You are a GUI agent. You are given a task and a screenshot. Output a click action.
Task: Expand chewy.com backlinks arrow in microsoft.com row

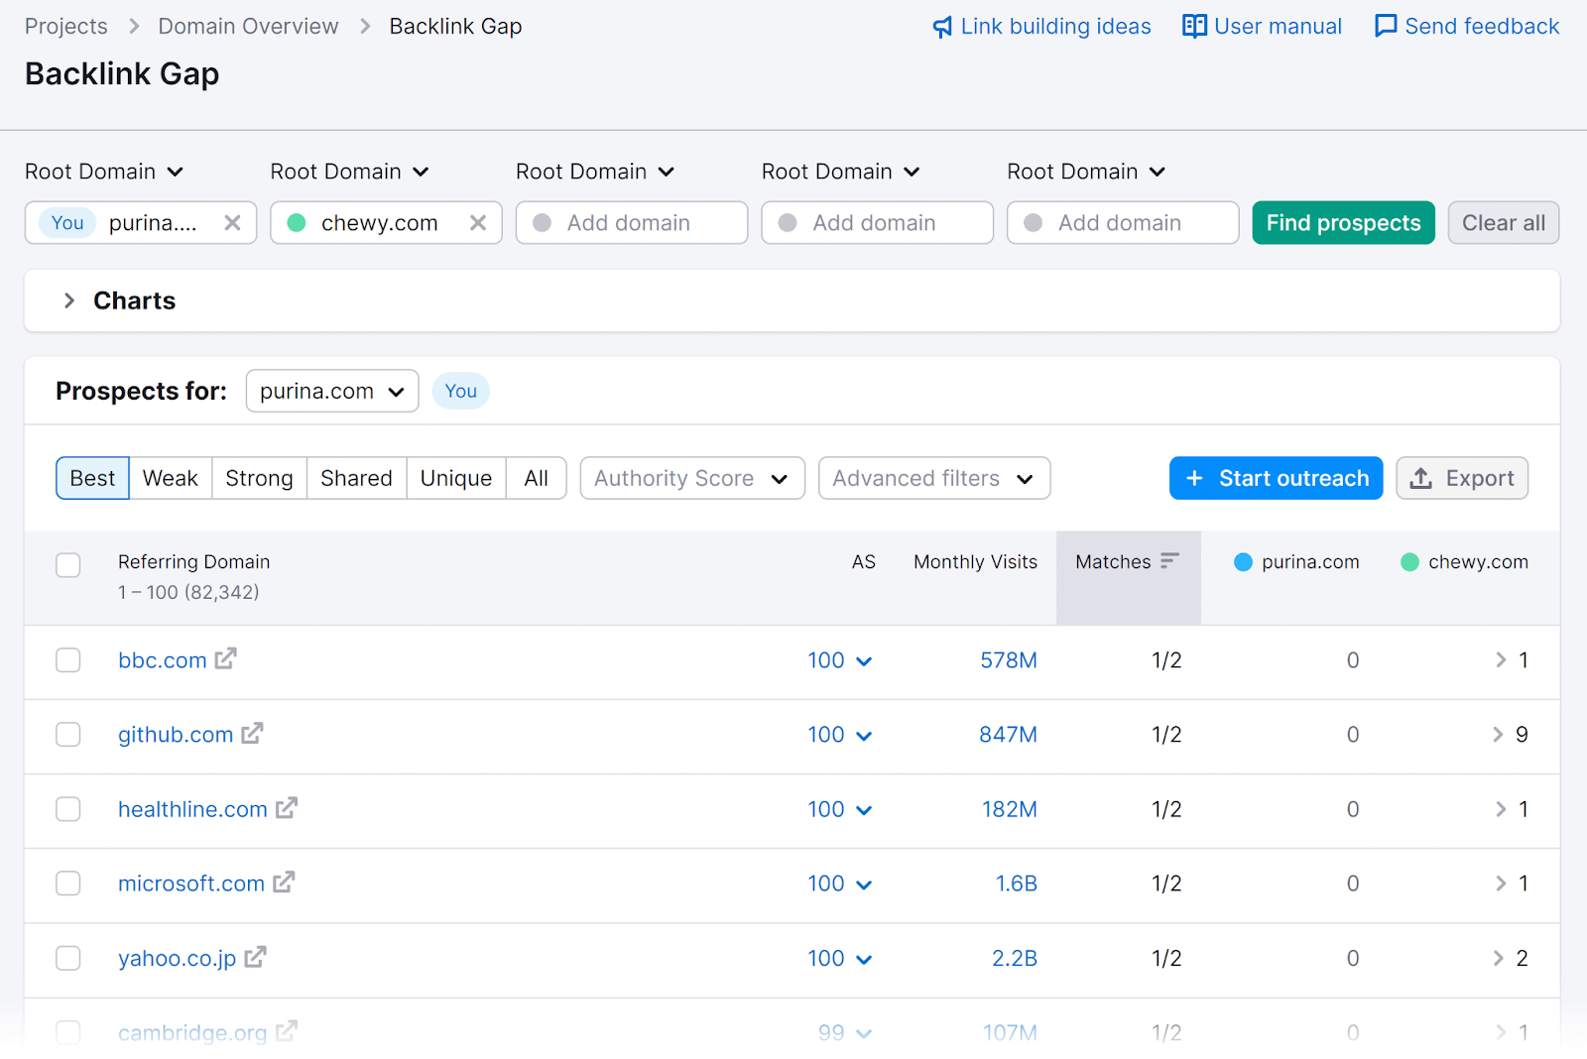point(1501,883)
